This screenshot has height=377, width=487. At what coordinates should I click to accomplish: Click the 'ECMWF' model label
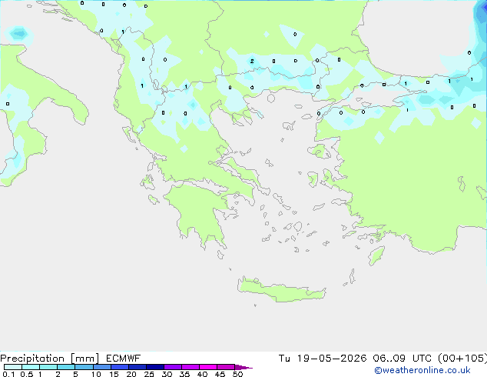[124, 359]
